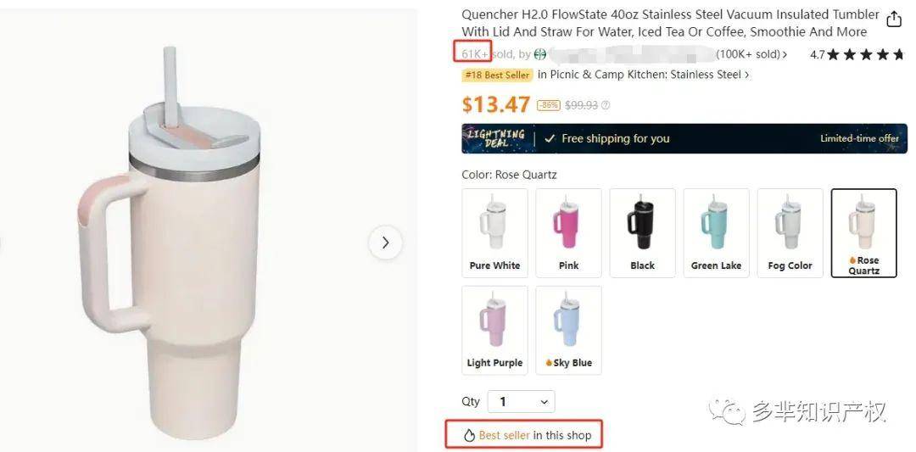Image resolution: width=916 pixels, height=452 pixels.
Task: Click Best seller in this shop link
Action: [x=534, y=435]
